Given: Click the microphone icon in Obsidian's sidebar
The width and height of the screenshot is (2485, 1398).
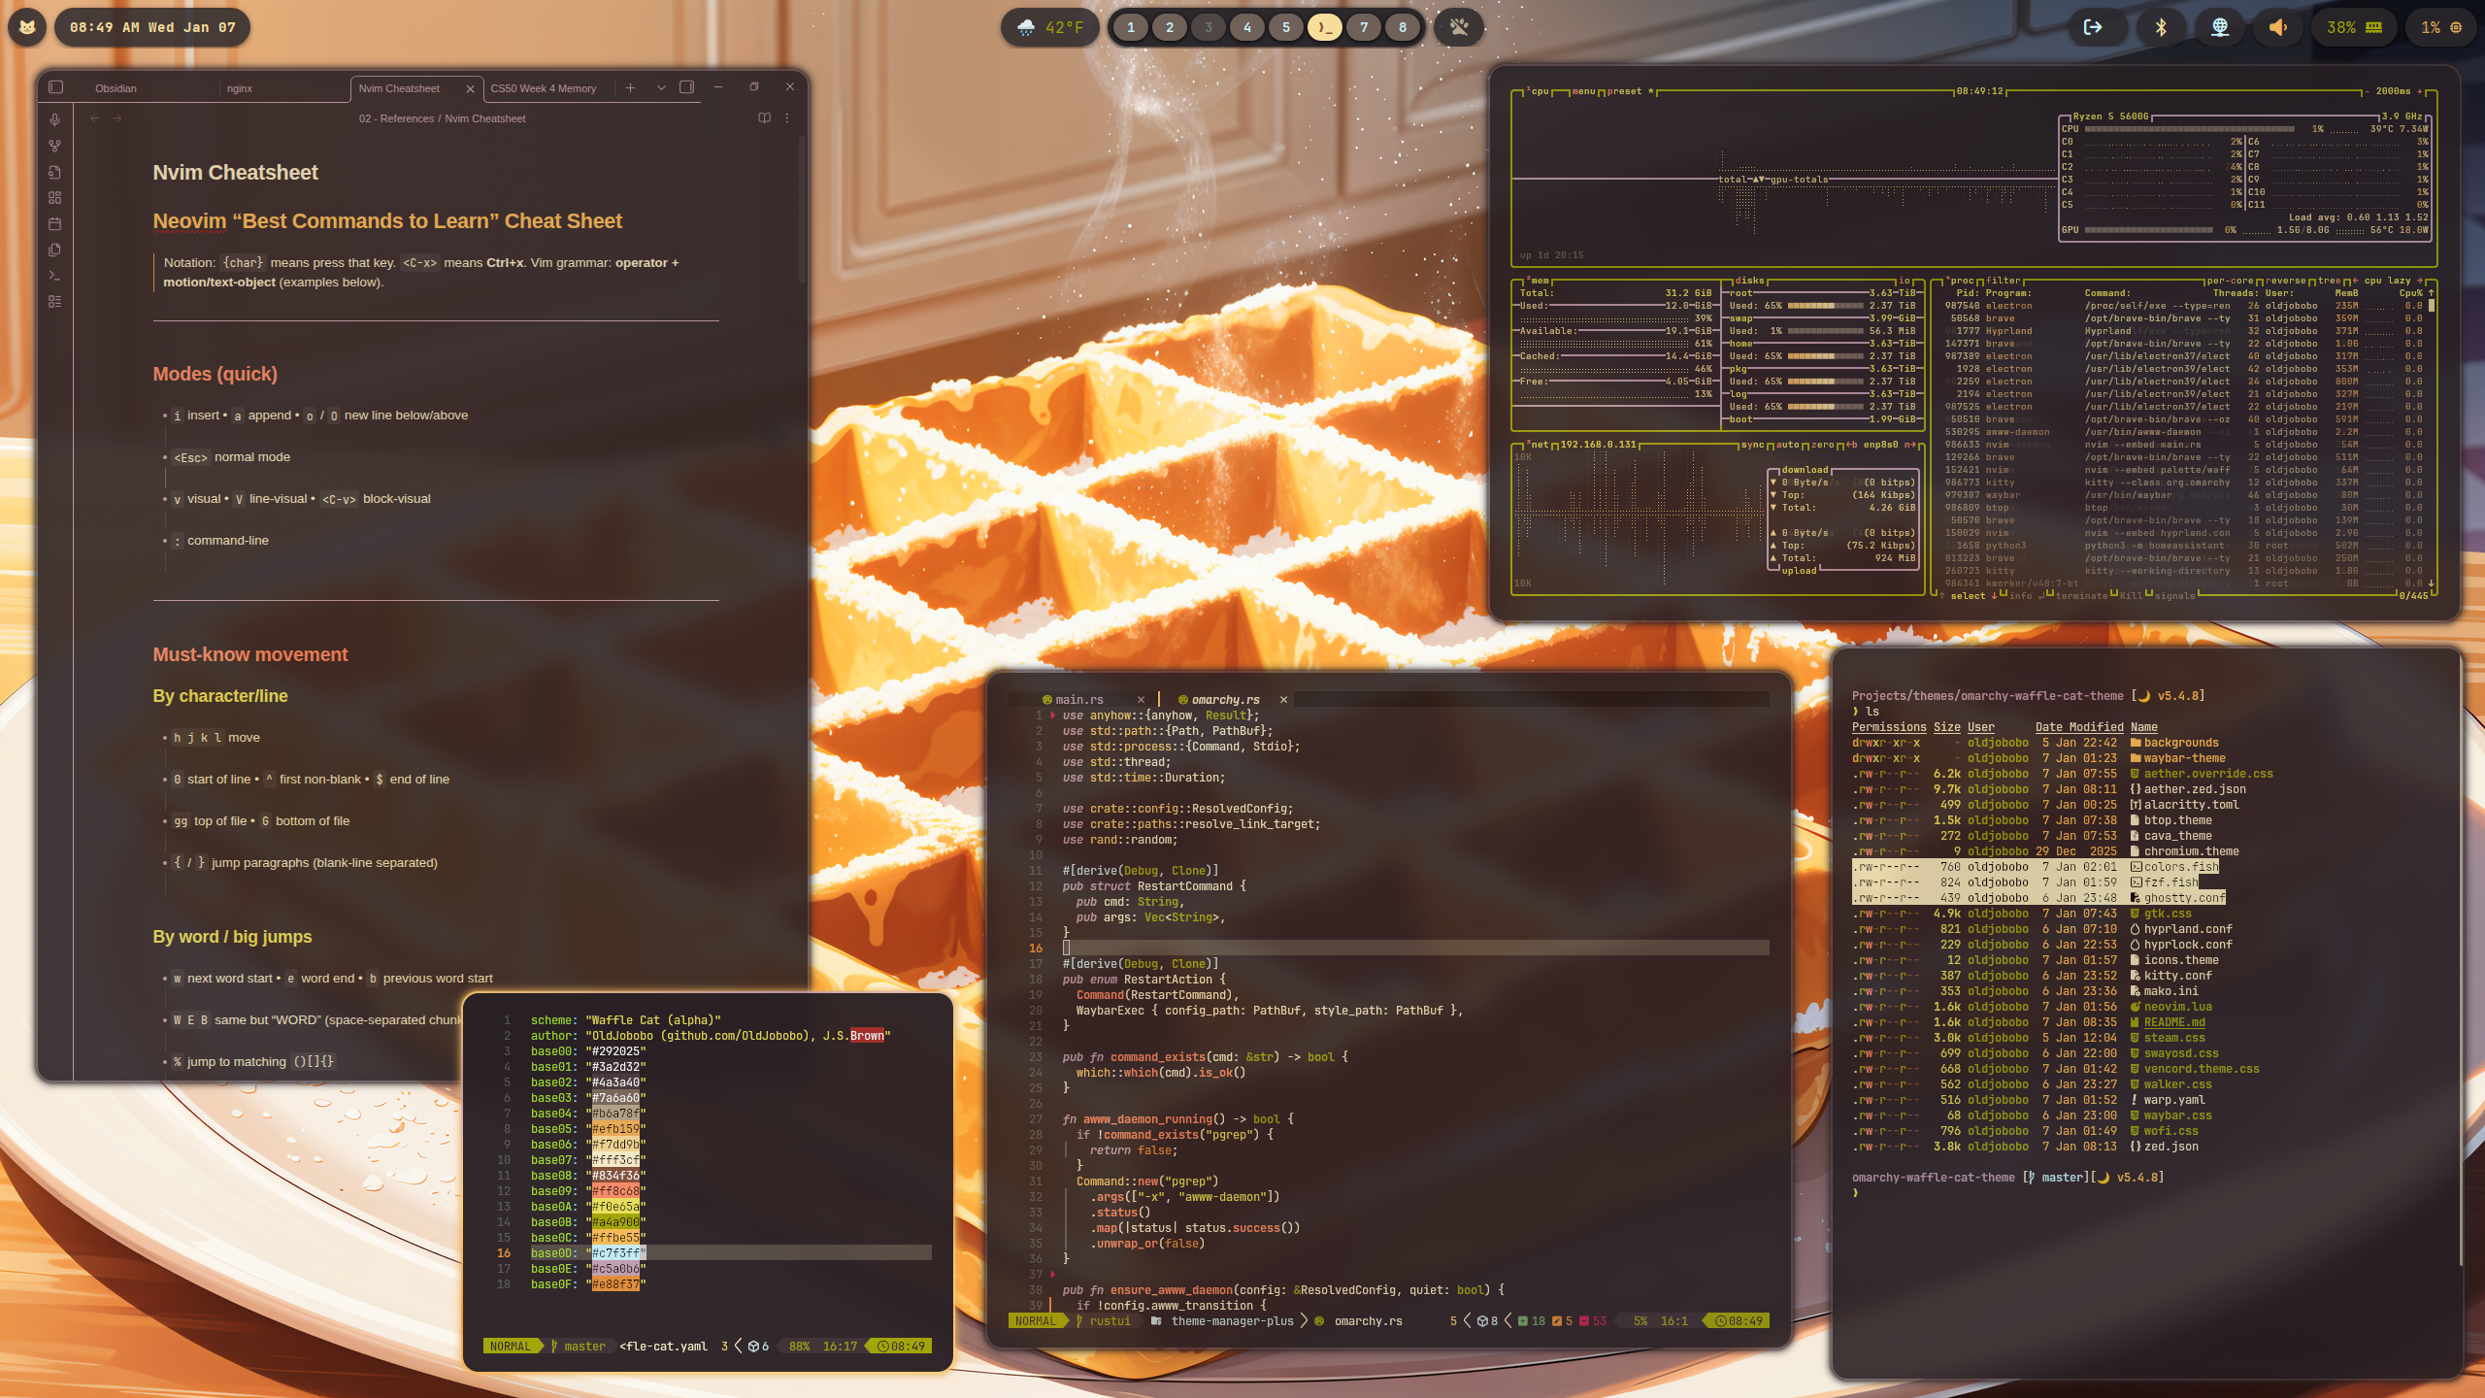Looking at the screenshot, I should 55,119.
